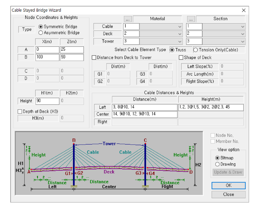Viewport: 258px width, 207px height.
Task: Enable Distance from Deck to Tower
Action: coord(94,58)
